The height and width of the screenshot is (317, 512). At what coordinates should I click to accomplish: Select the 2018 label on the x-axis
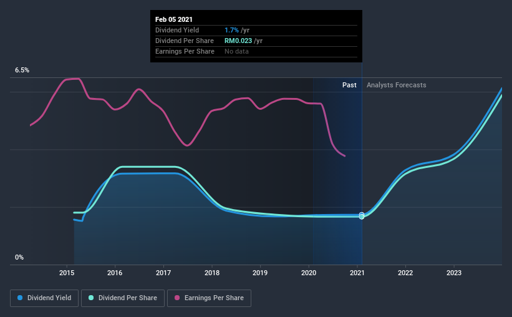pyautogui.click(x=212, y=273)
